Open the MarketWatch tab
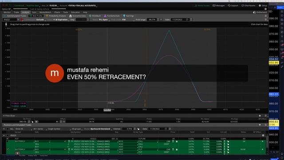 tap(45, 12)
